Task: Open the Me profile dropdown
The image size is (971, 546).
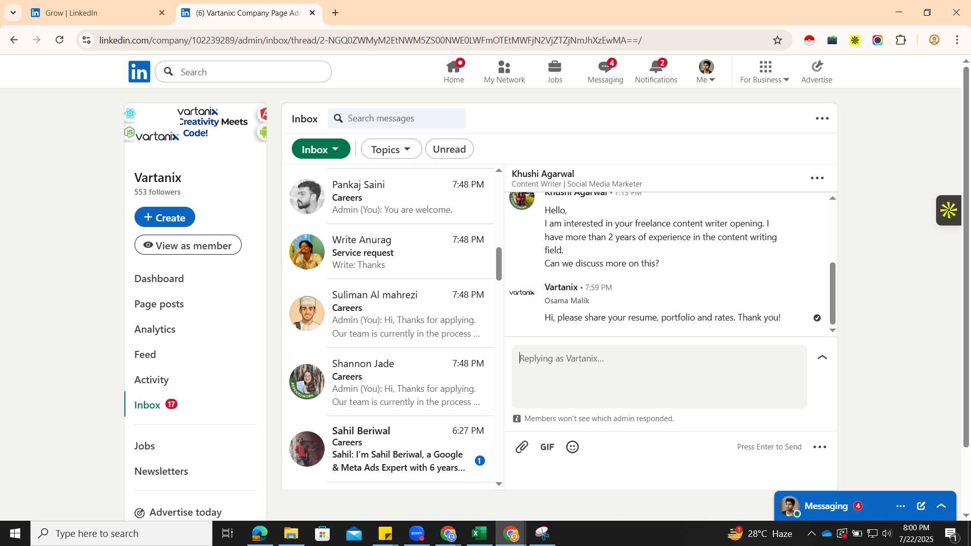Action: tap(706, 72)
